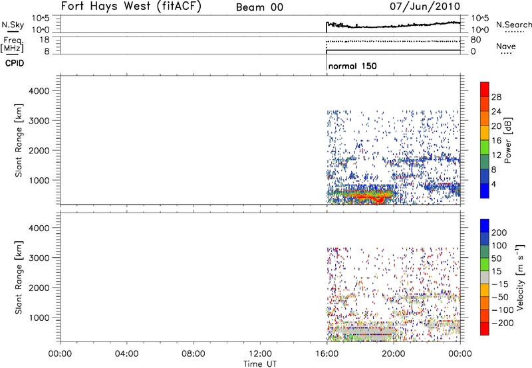Viewport: 532px width, 368px height.
Task: Click the light green 12–16 dB power segment
Action: (485, 147)
